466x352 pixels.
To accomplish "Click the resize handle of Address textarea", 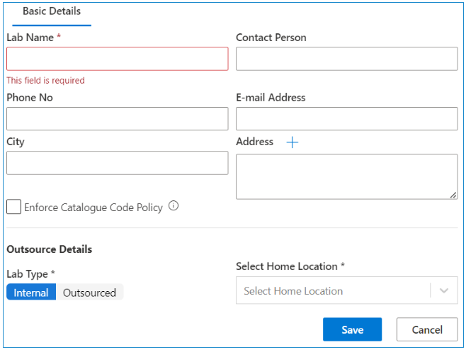I will click(x=453, y=195).
